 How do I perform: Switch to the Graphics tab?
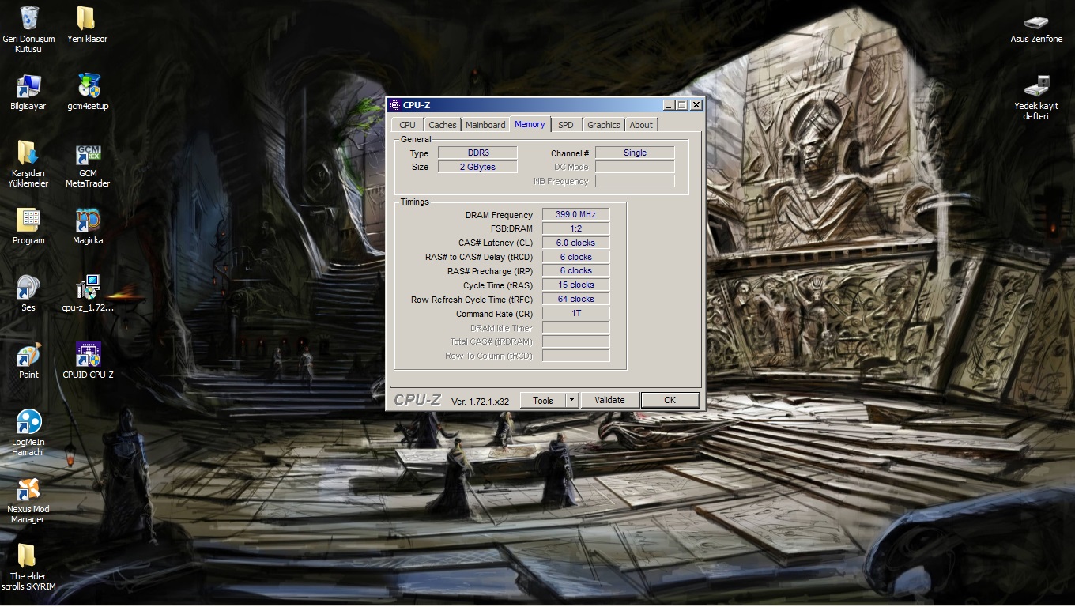coord(604,125)
